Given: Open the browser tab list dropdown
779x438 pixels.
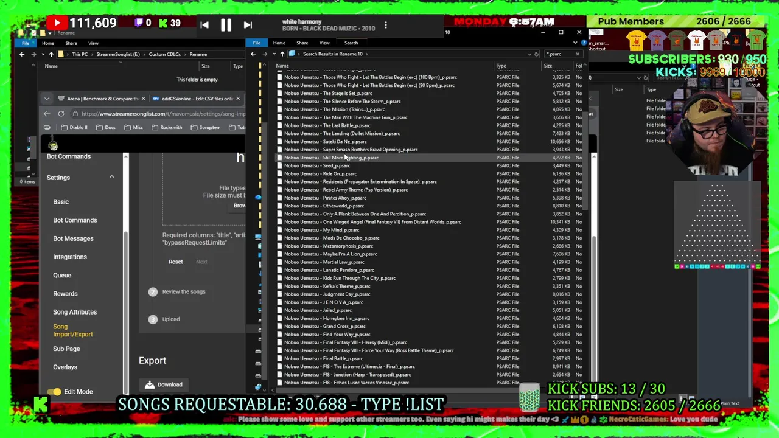Looking at the screenshot, I should click(x=47, y=99).
